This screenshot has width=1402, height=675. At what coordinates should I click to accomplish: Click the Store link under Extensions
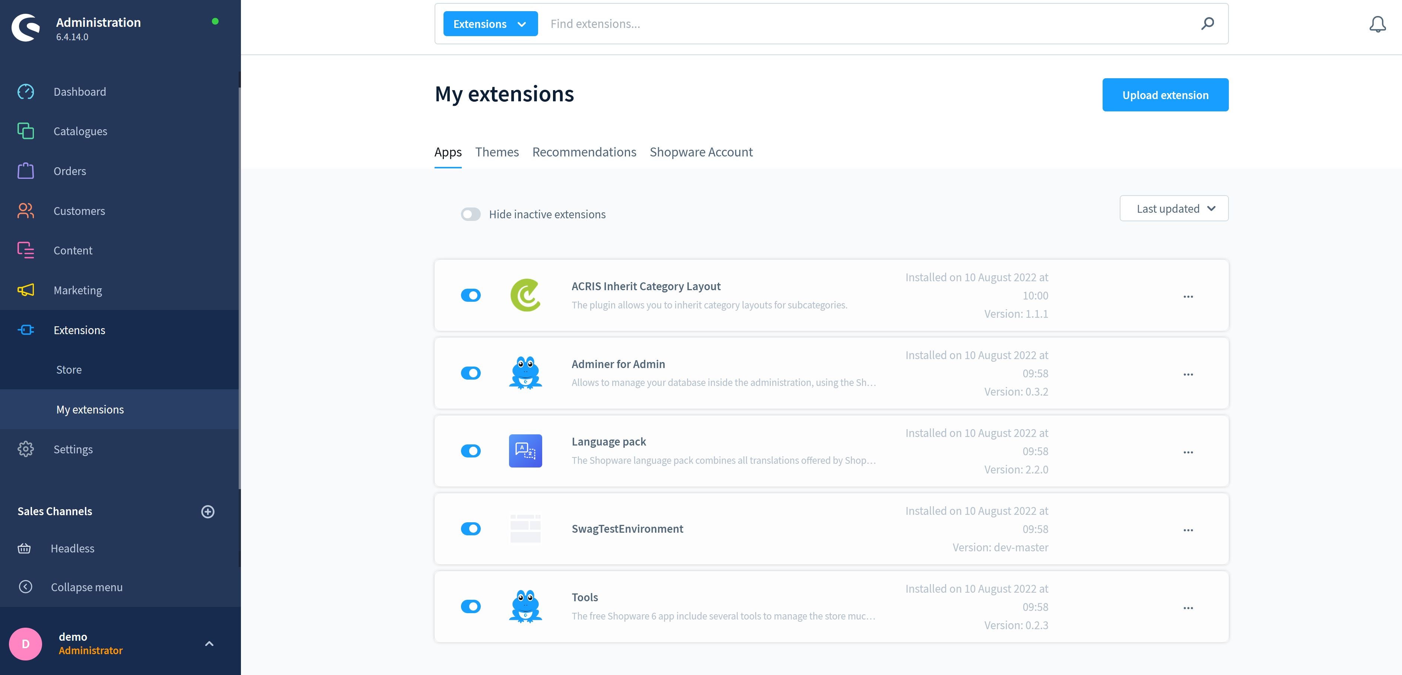[x=69, y=369]
